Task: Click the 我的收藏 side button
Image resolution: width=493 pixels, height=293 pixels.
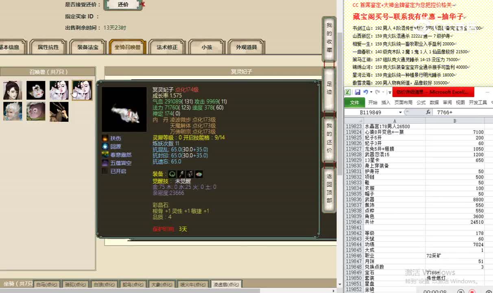Action: (x=329, y=39)
